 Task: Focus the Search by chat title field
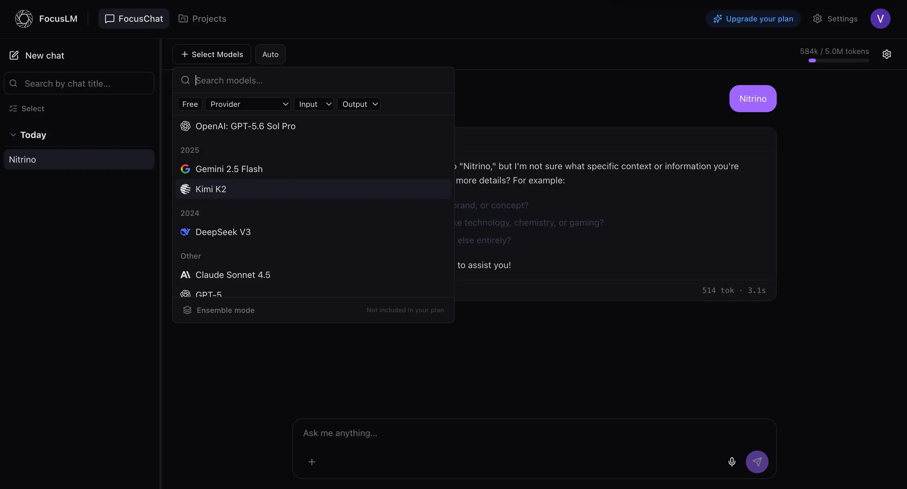click(79, 83)
